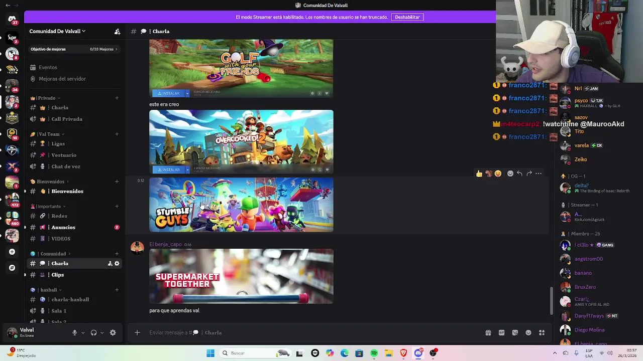643x361 pixels.
Task: Mute the microphone
Action: pos(74,332)
